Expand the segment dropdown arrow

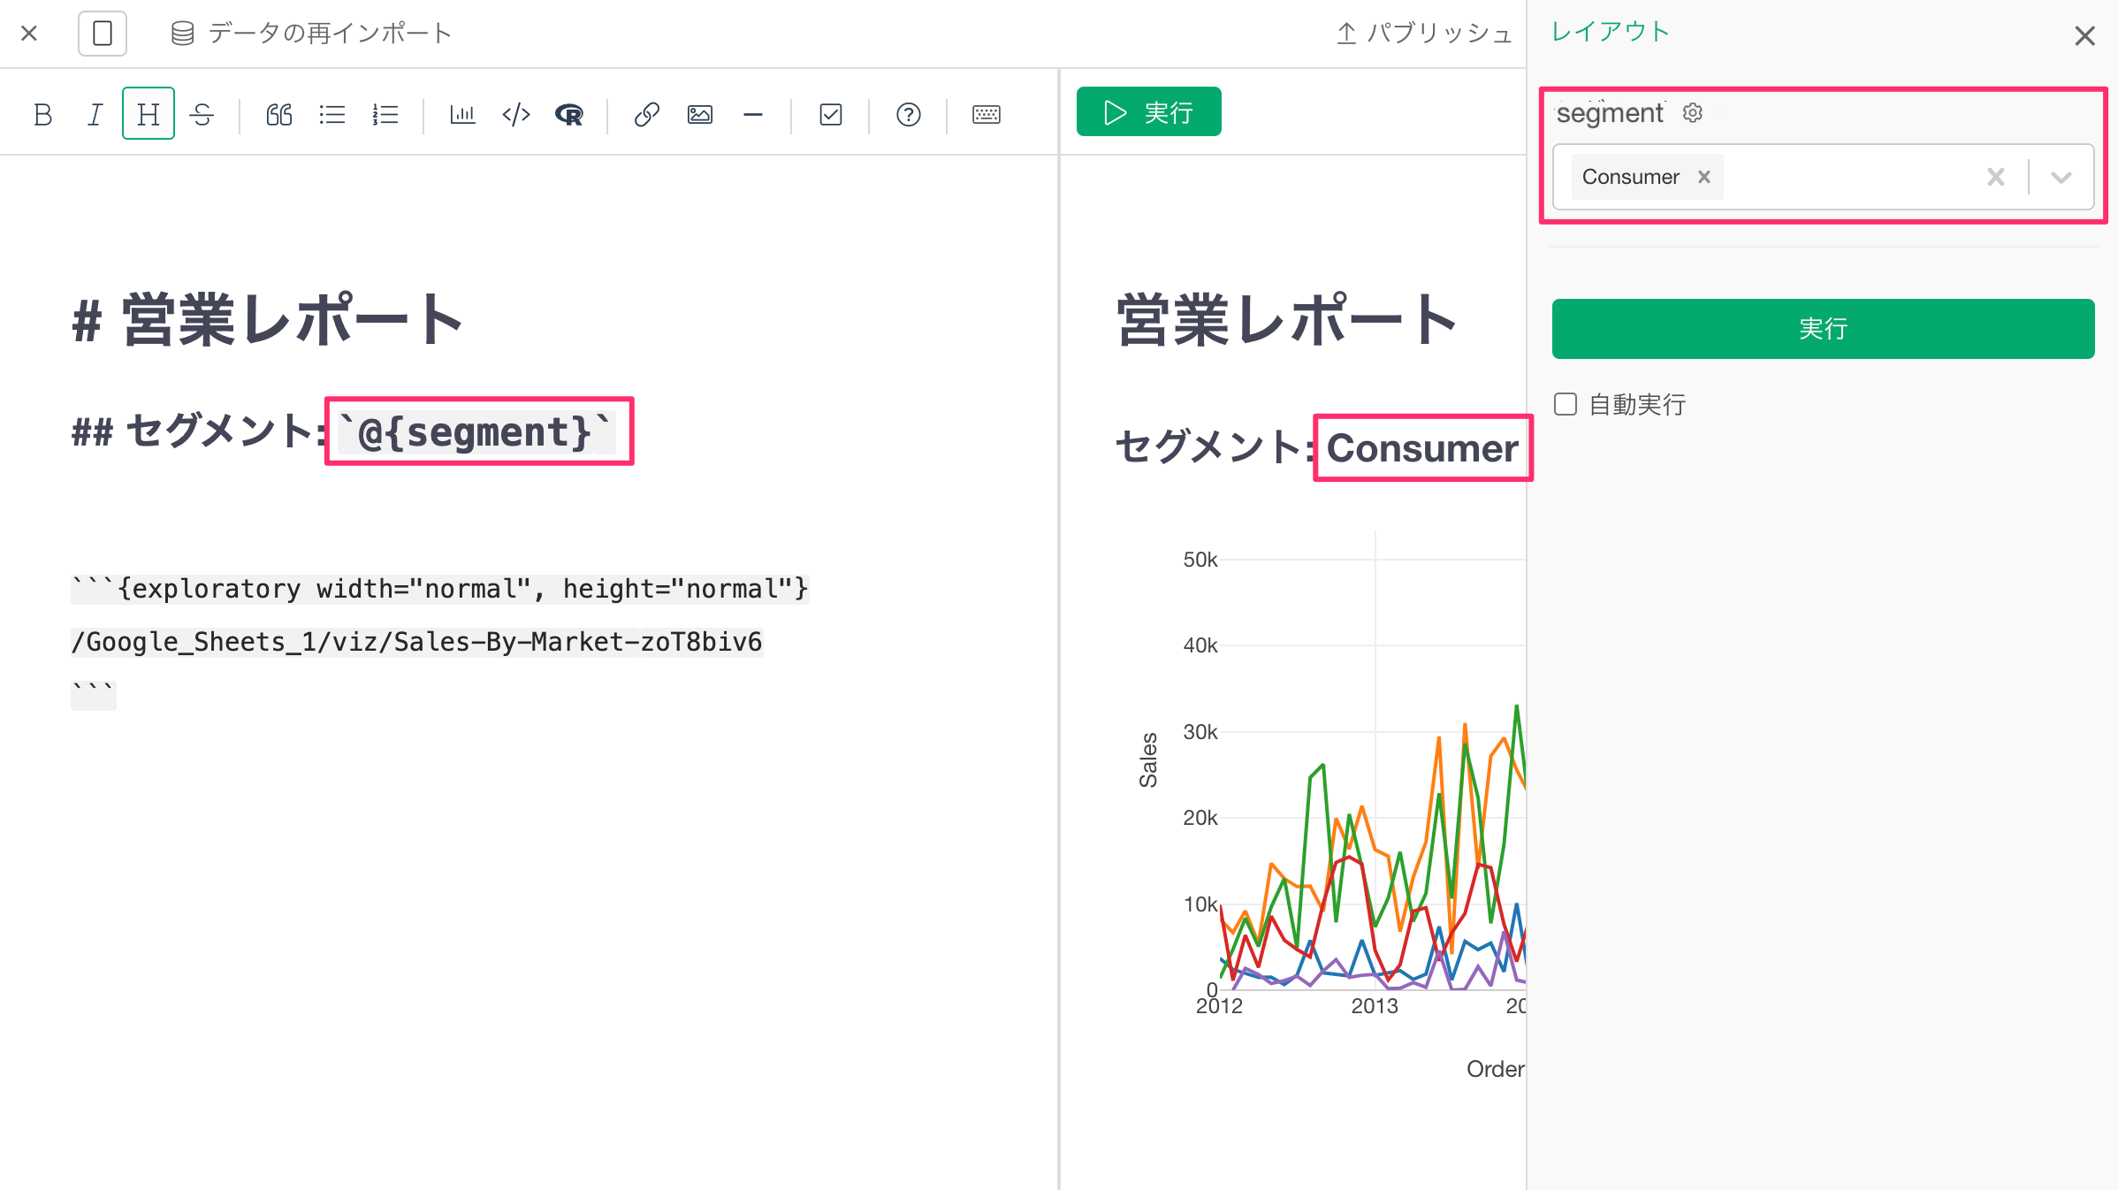(2061, 177)
